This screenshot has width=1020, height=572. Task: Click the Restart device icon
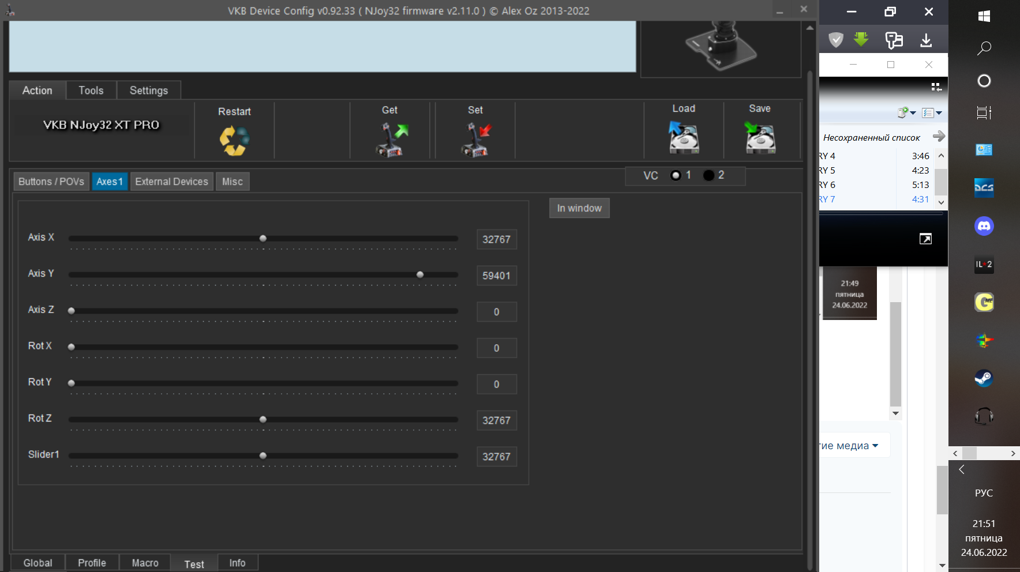(234, 140)
